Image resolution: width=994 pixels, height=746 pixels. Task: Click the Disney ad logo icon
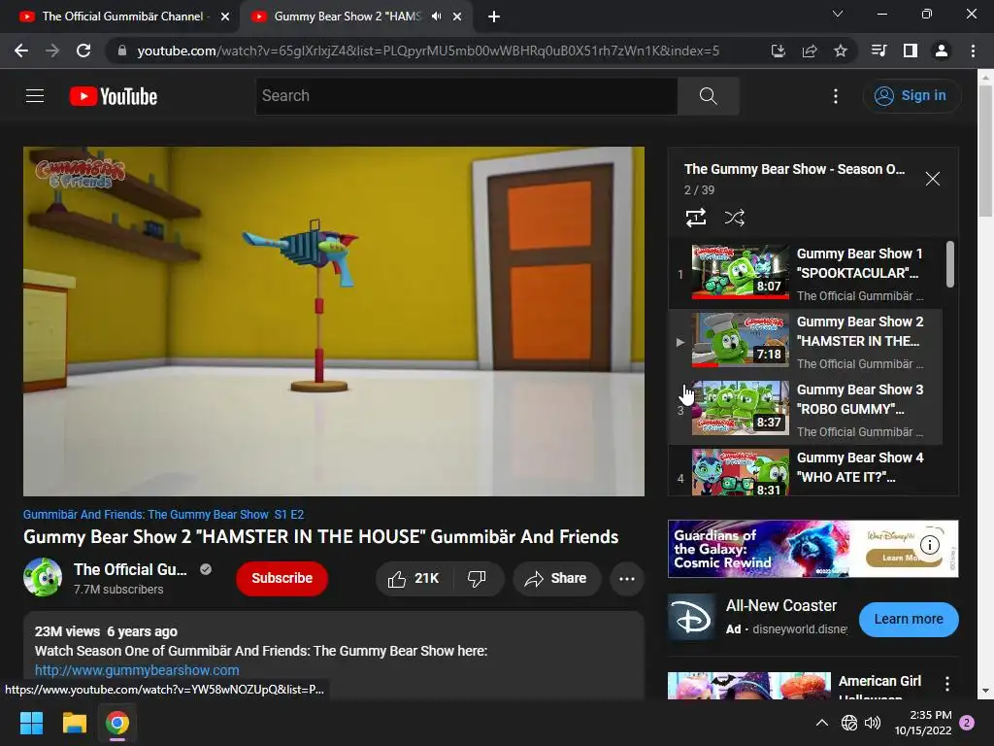coord(692,619)
